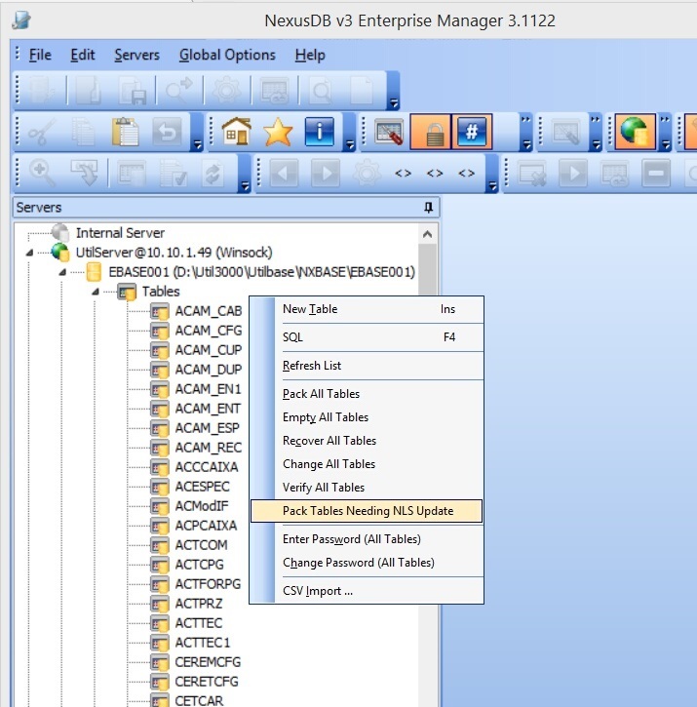
Task: Select CSV Import entry
Action: coord(367,591)
